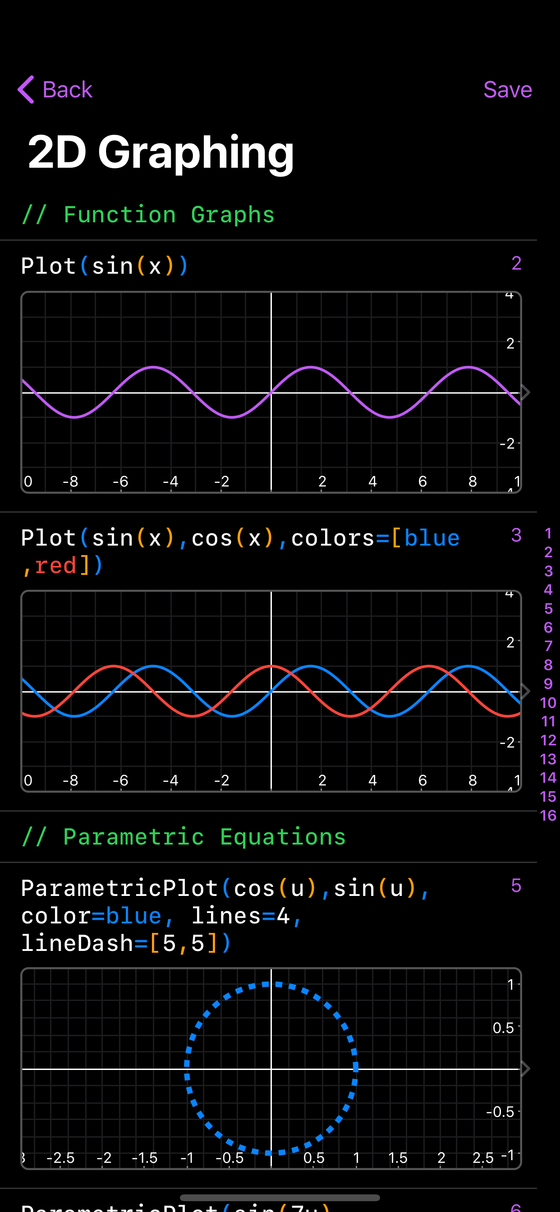Tap the purple sine curve graph
This screenshot has height=1212, width=560.
coord(271,392)
